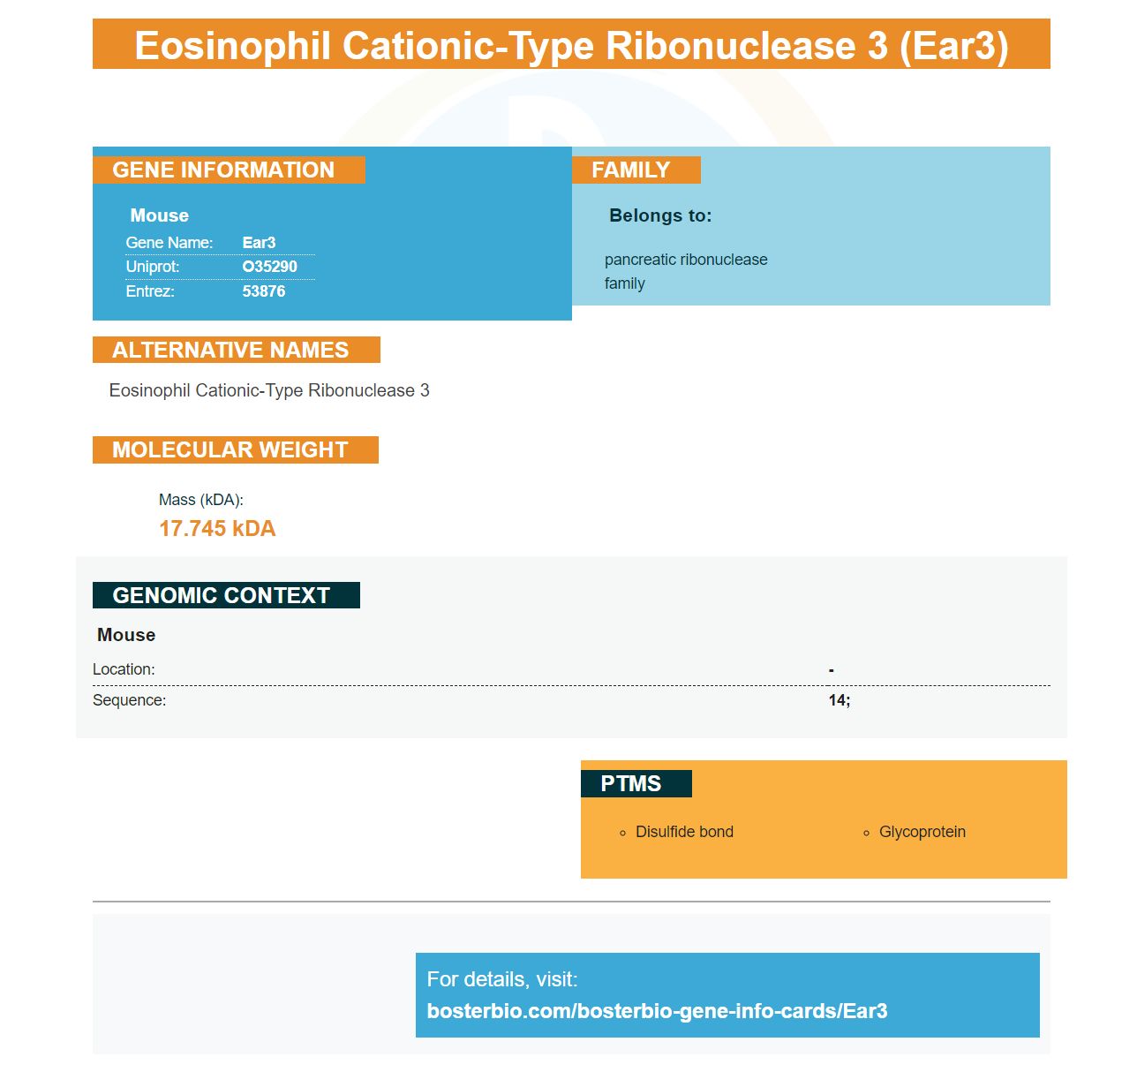This screenshot has height=1072, width=1137.
Task: Open the Entrez ID 53876
Action: coord(263,291)
